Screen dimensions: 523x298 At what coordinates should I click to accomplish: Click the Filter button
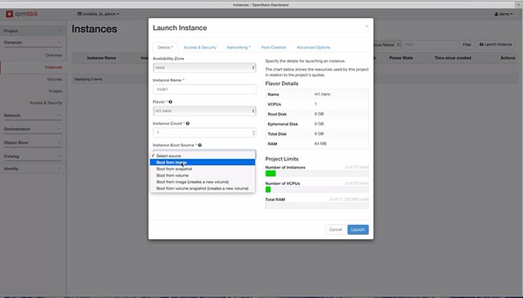tap(467, 44)
